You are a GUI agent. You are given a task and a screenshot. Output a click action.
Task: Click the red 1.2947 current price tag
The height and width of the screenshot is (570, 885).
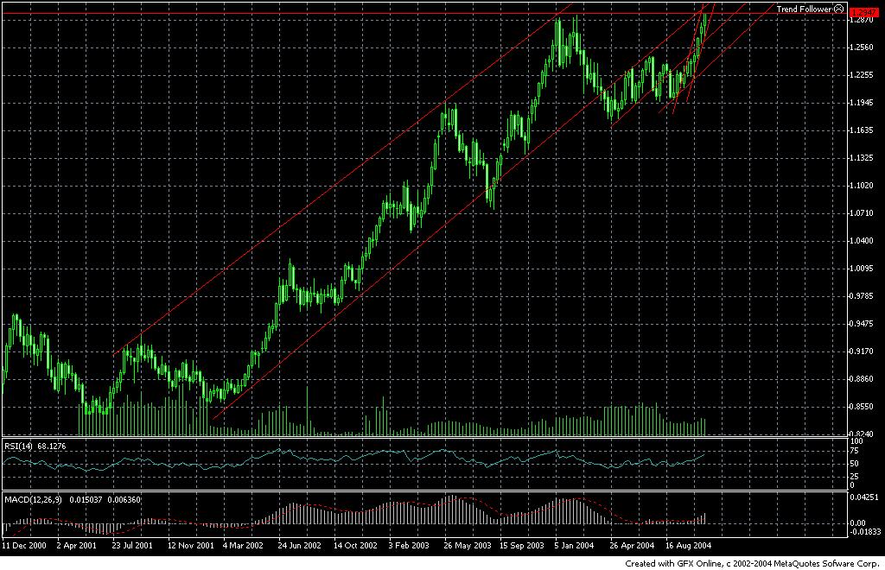863,12
